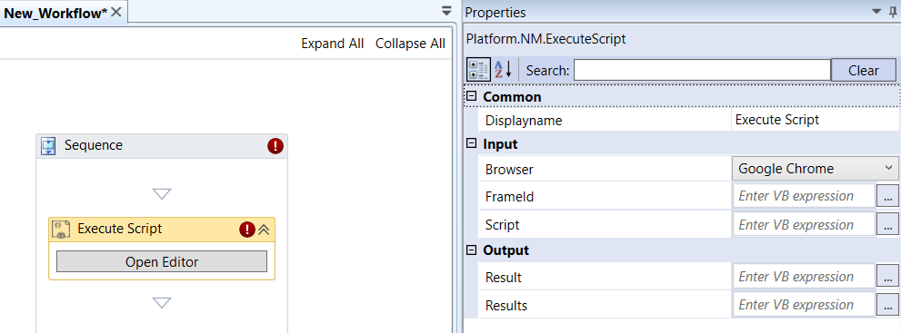Screen dimensions: 901x333
Task: Click Collapse All in the designer
Action: (410, 44)
